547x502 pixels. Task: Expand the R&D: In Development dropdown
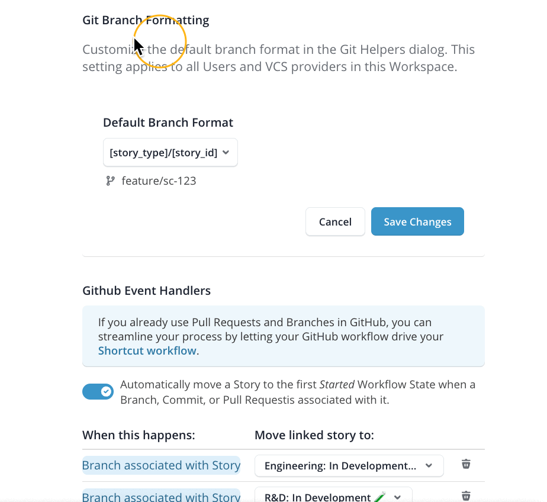333,496
